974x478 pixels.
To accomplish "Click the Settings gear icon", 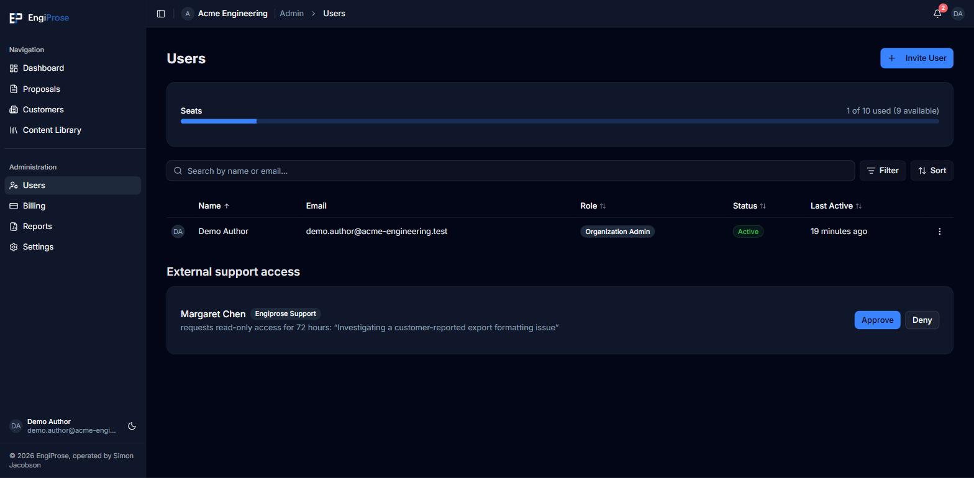I will (x=14, y=247).
